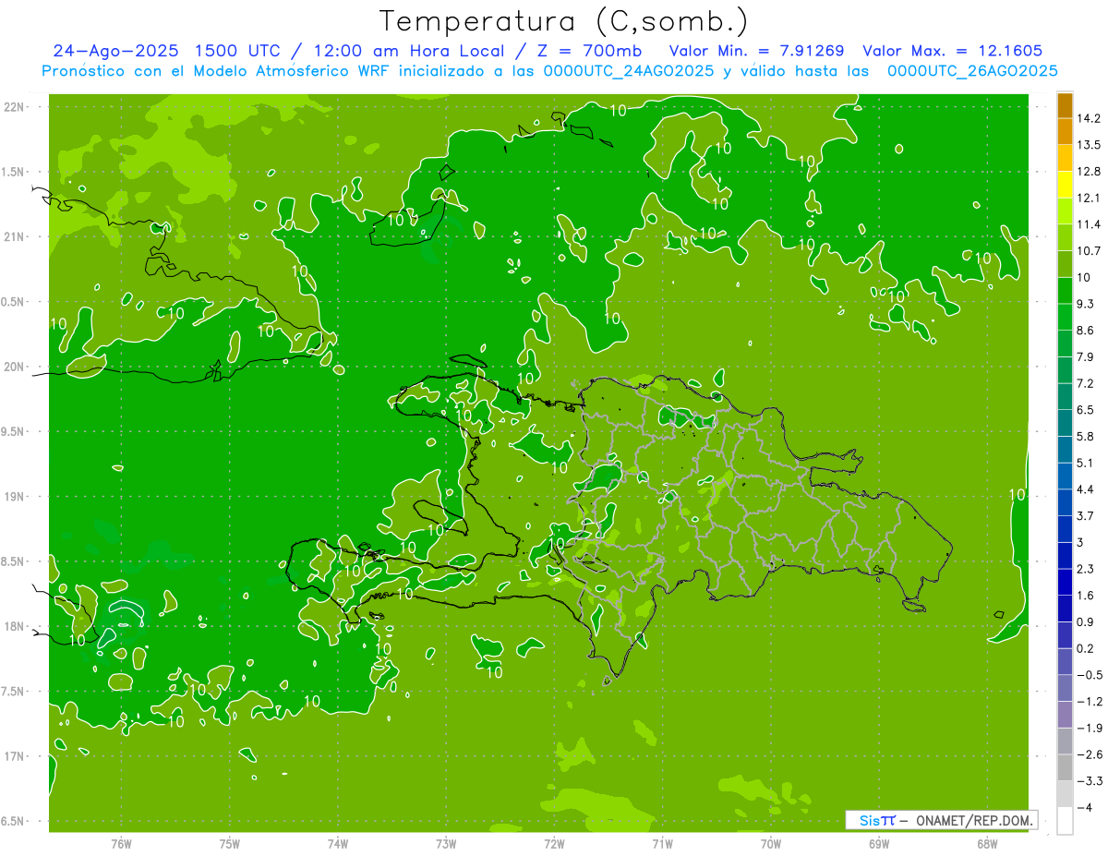This screenshot has height=856, width=1108.
Task: Pick the yellow swatch between 12.8 and 12.1
Action: 1065,185
